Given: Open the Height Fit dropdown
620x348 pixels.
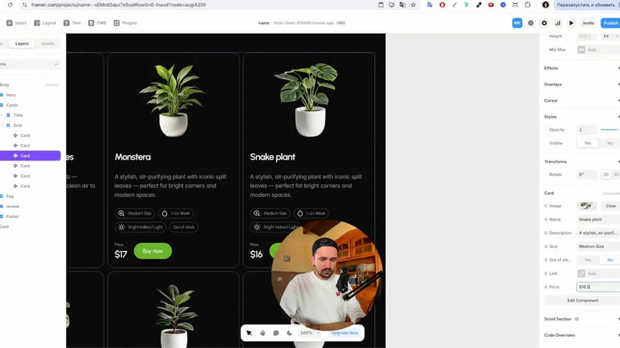Looking at the screenshot, I should (610, 37).
